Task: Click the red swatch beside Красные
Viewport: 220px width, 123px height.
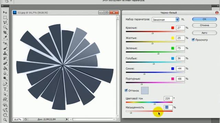Action: 173,28
